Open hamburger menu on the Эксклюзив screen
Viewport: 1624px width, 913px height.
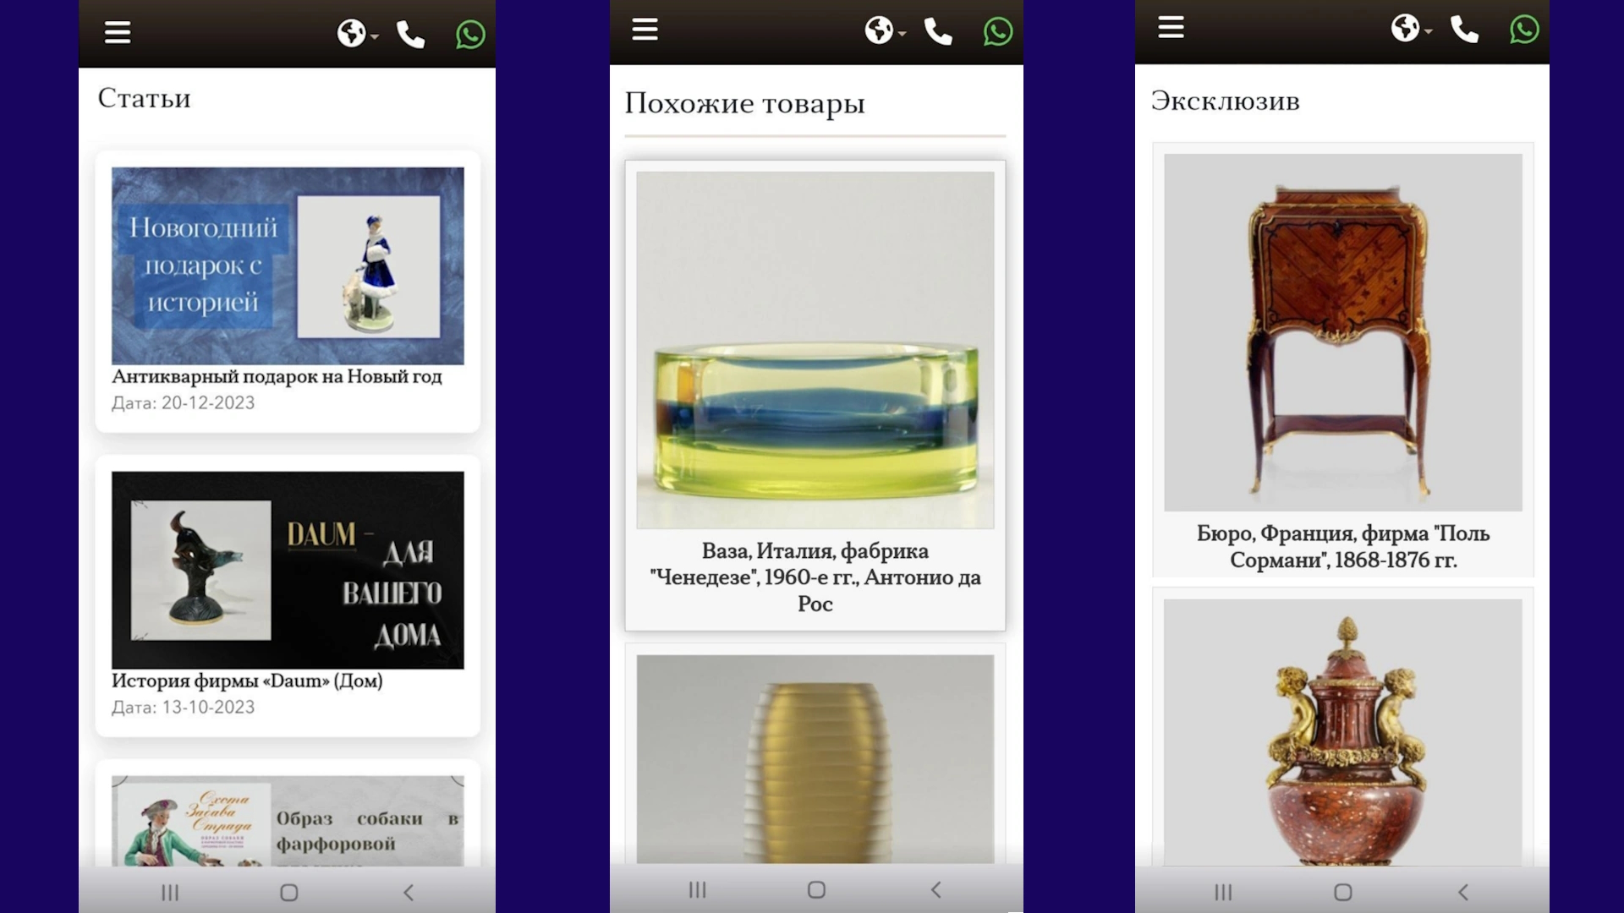pyautogui.click(x=1171, y=27)
